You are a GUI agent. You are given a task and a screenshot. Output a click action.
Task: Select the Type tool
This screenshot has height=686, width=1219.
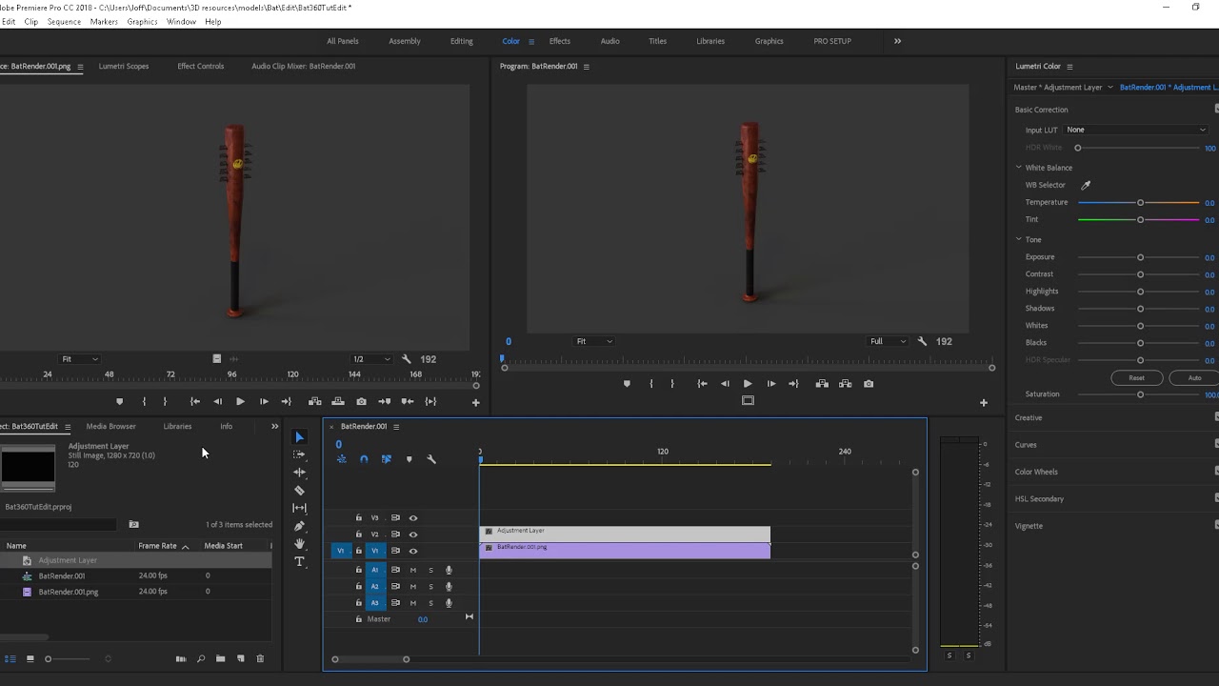[299, 561]
